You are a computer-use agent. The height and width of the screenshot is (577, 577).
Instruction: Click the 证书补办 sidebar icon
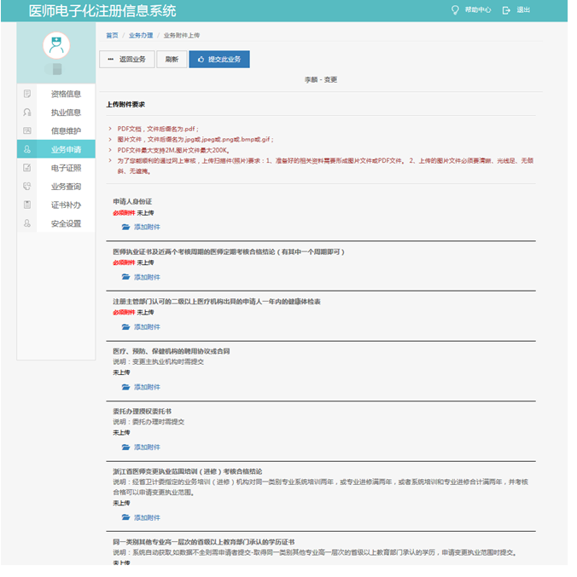pos(27,205)
